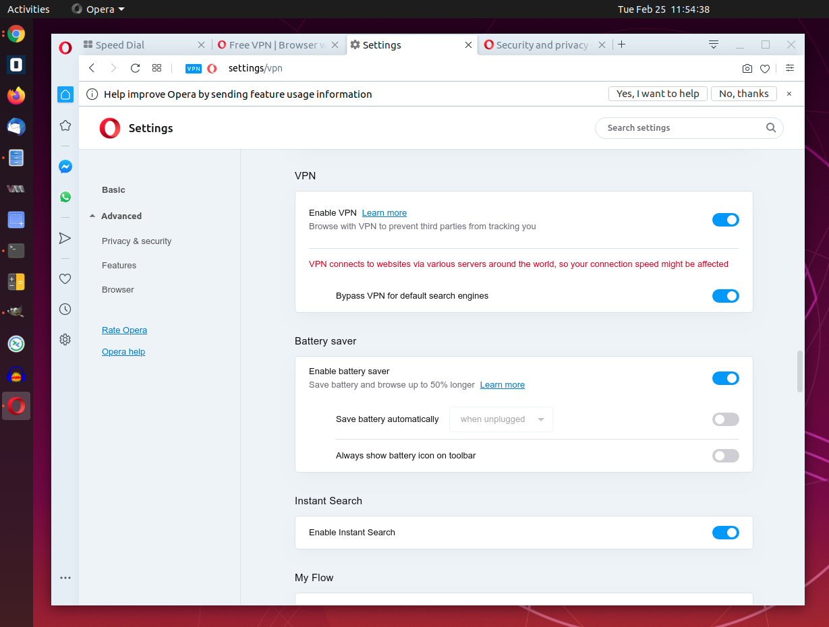
Task: Open the tab list menu icon
Action: tap(713, 45)
